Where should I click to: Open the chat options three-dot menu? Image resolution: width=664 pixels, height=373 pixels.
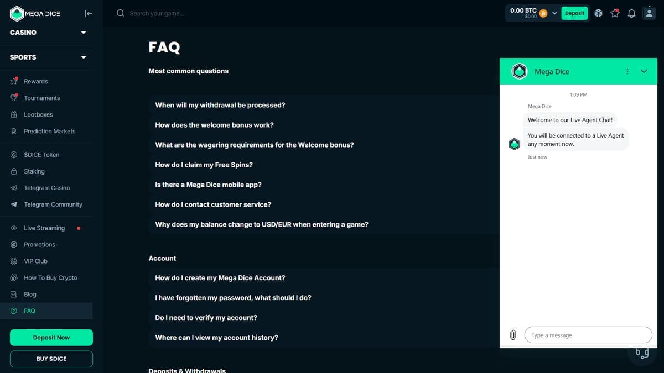tap(627, 71)
